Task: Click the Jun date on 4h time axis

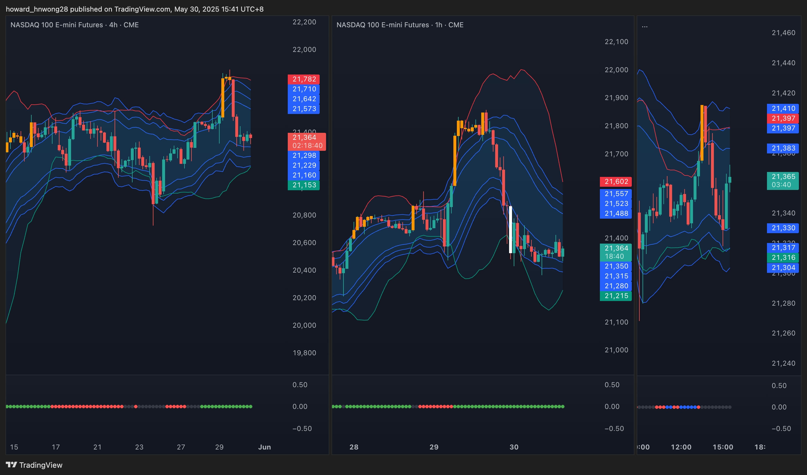Action: point(265,447)
